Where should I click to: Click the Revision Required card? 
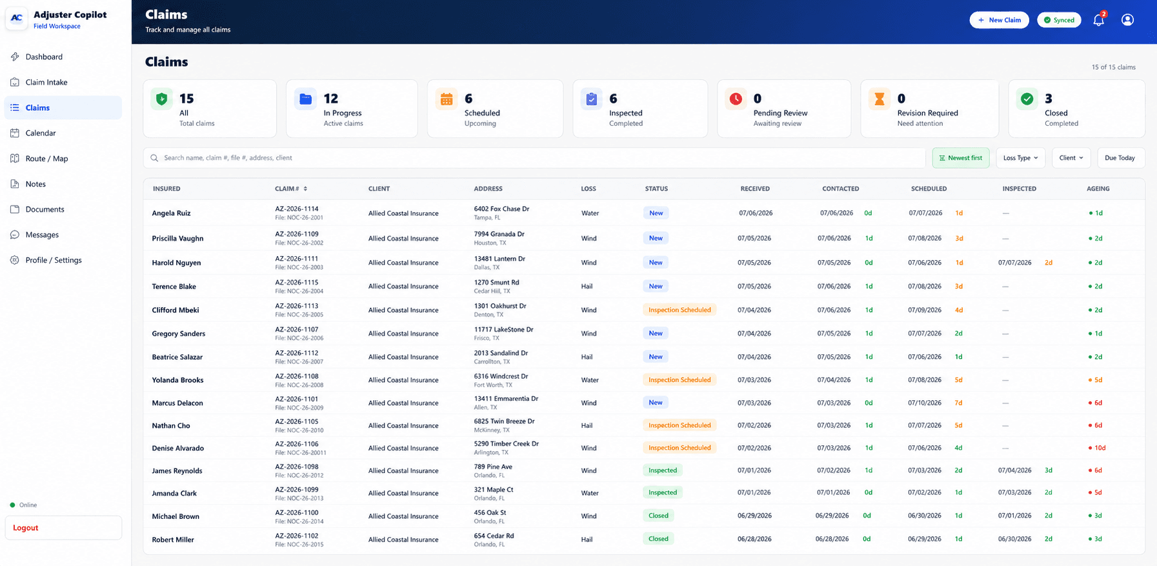pyautogui.click(x=930, y=108)
